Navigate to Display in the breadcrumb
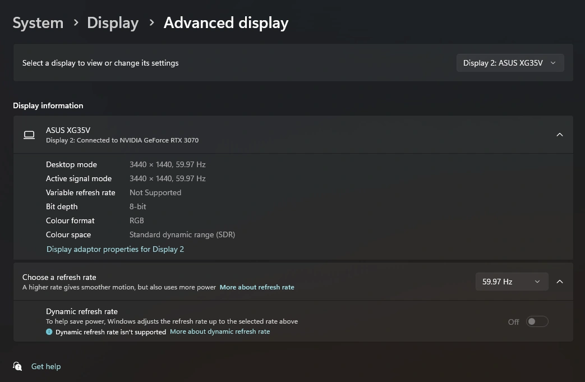 pos(113,23)
